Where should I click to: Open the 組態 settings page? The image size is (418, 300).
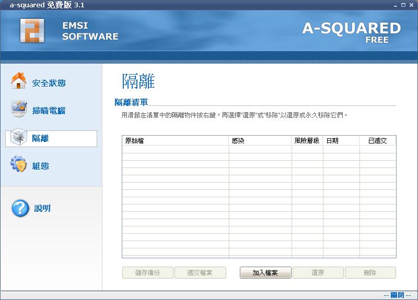(41, 166)
